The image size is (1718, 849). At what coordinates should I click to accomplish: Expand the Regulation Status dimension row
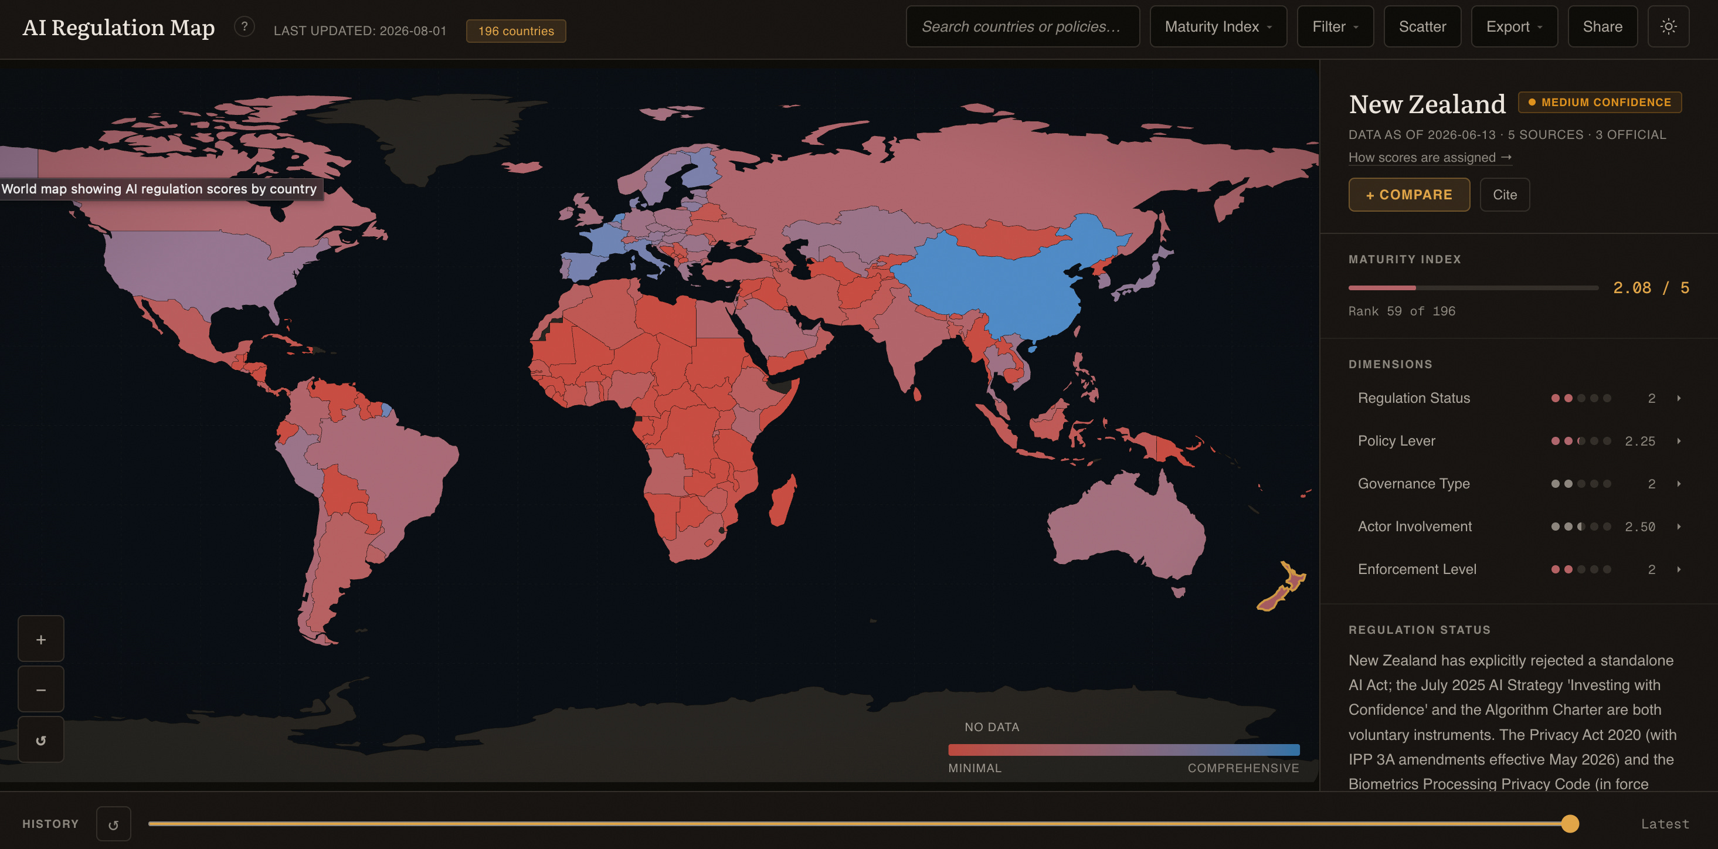1519,398
